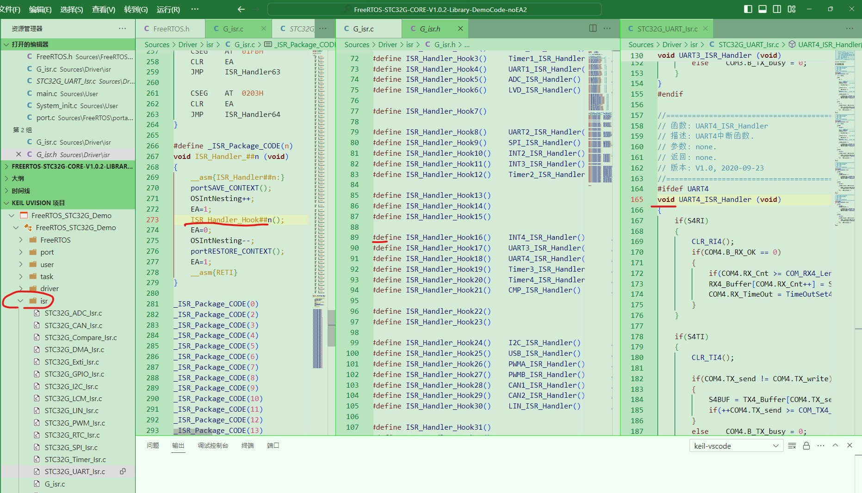Close STC32G_UART_Isr.c tab

(x=705, y=29)
